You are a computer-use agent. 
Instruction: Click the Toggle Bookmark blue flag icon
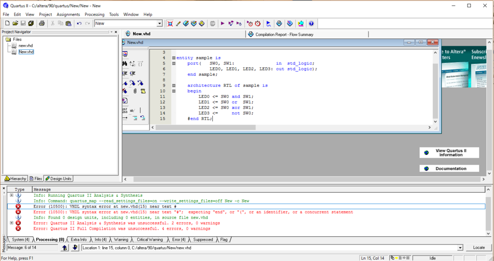[x=125, y=83]
